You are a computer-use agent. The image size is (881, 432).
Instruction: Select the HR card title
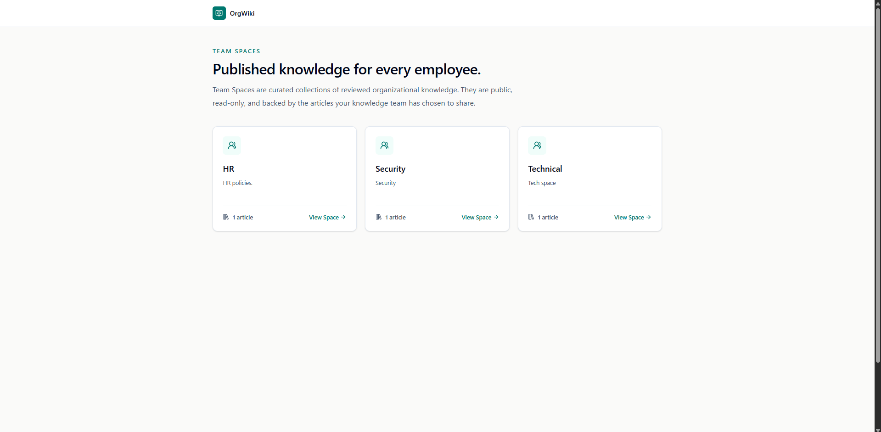pos(229,169)
